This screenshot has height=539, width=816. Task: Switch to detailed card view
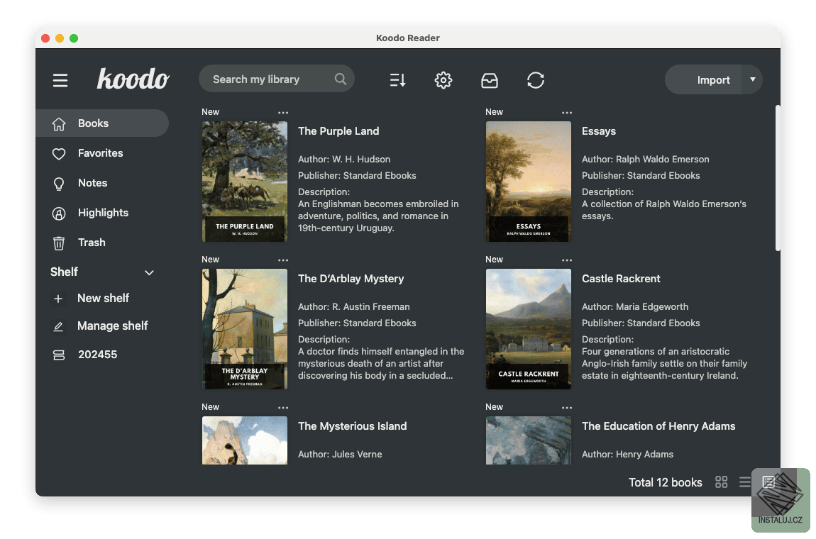coord(768,482)
